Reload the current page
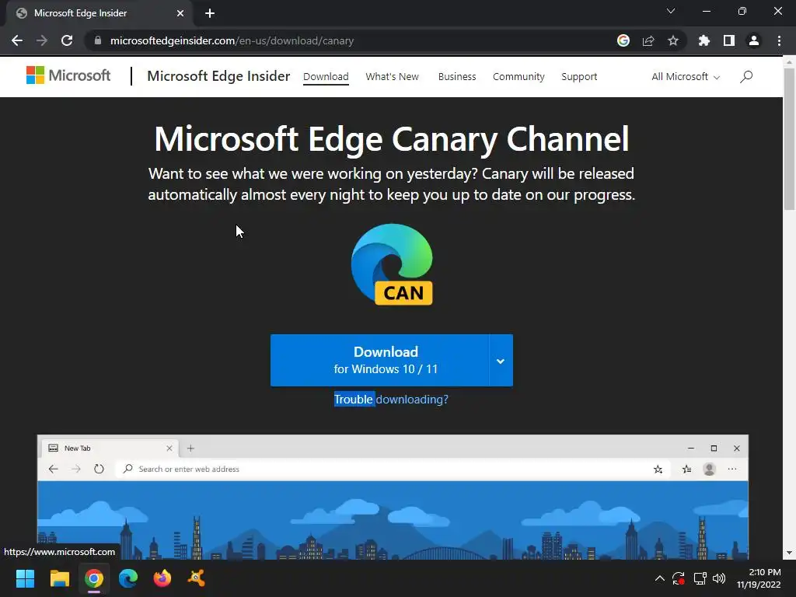Image resolution: width=796 pixels, height=597 pixels. click(67, 40)
